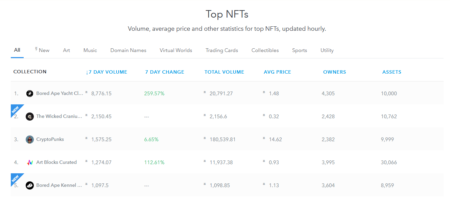Switch to the Music tab

coord(90,50)
